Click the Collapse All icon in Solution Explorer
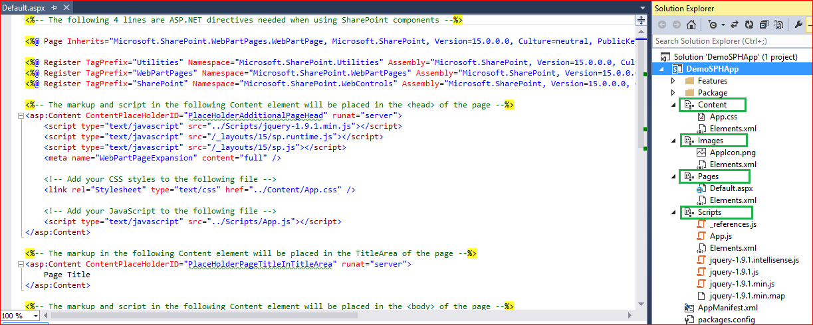The width and height of the screenshot is (813, 325). click(x=763, y=25)
